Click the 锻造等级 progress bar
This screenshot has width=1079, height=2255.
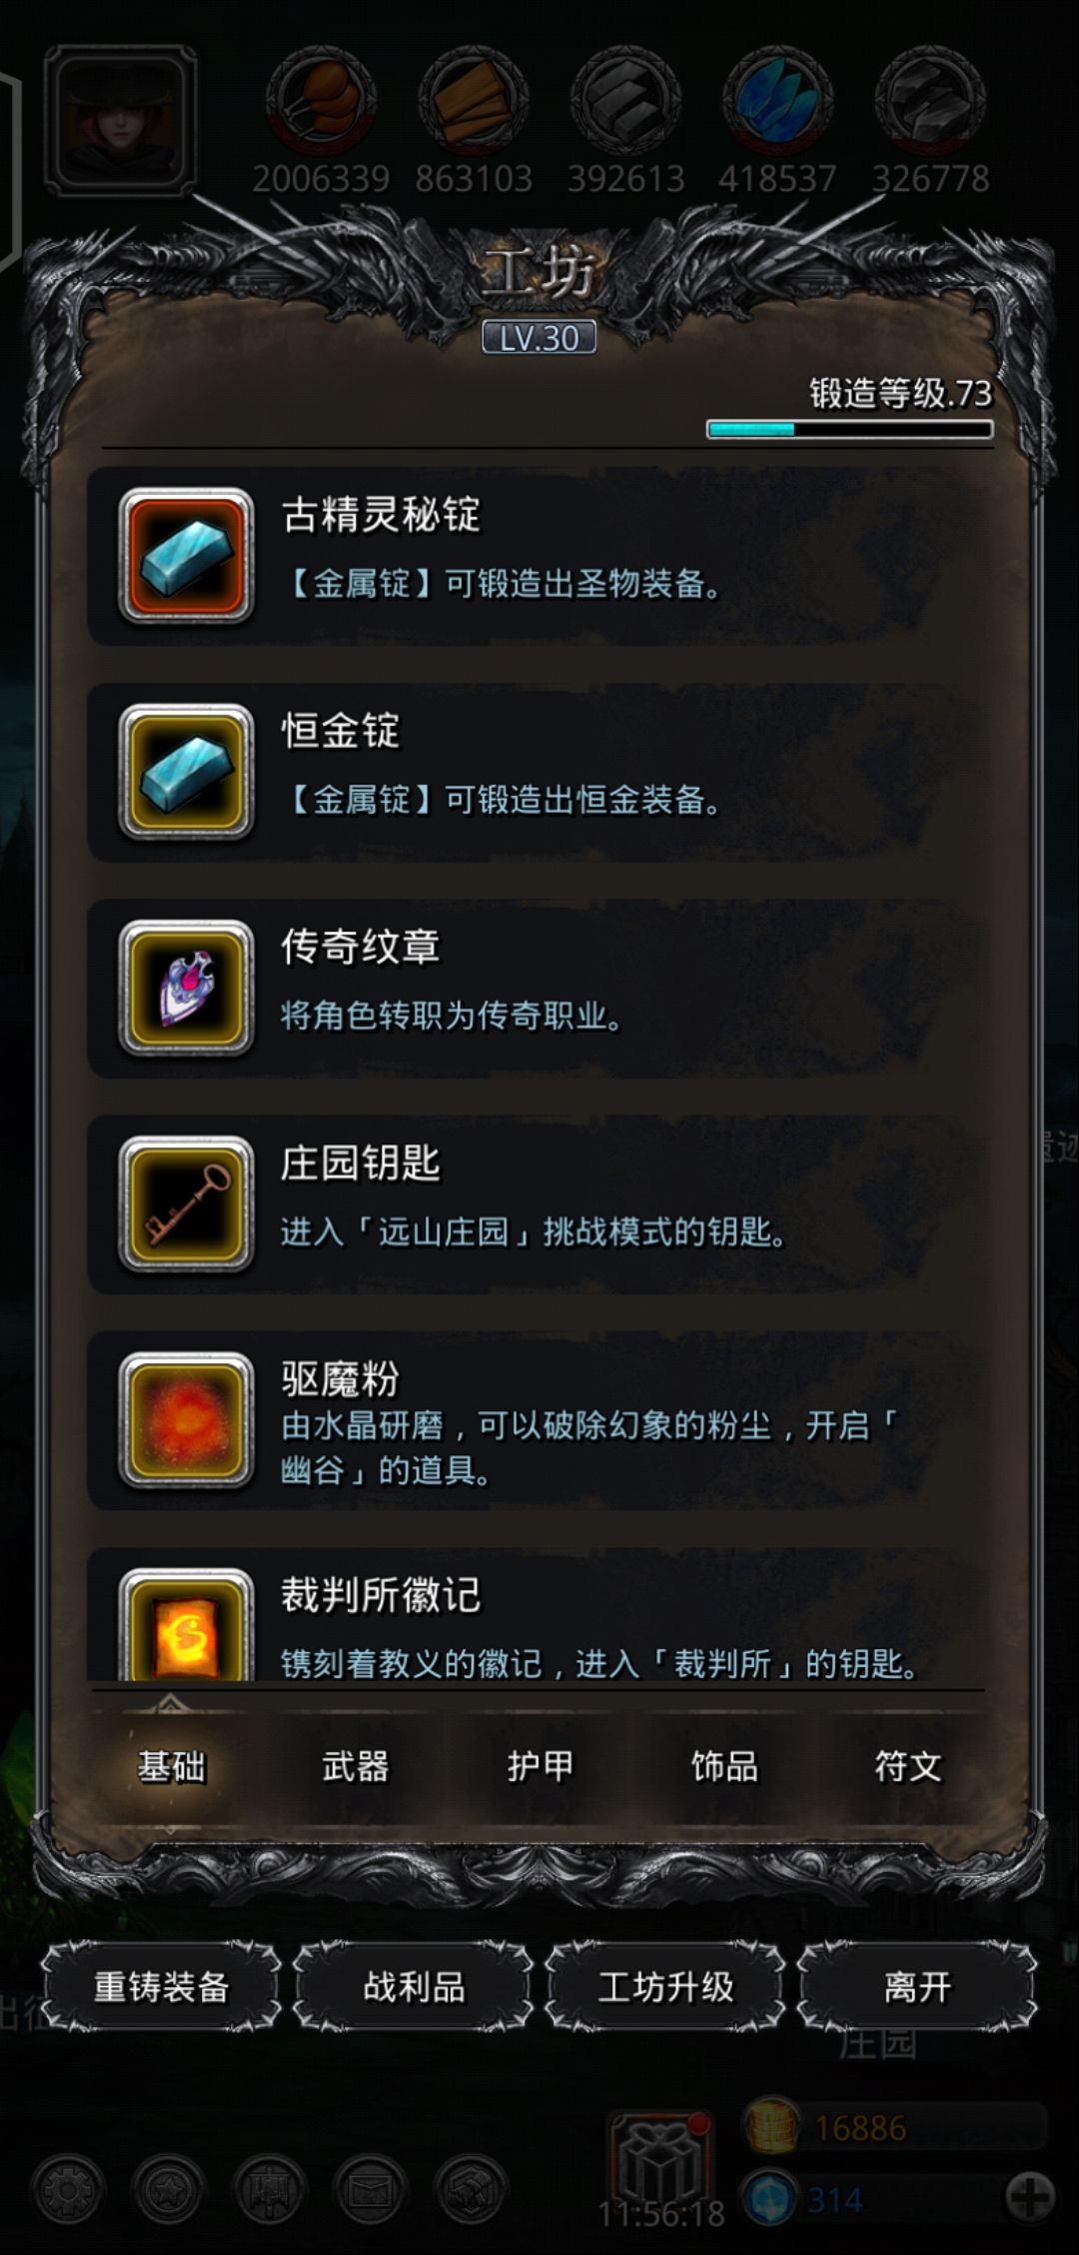point(850,430)
